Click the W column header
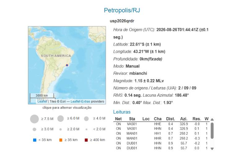 tap(206, 119)
